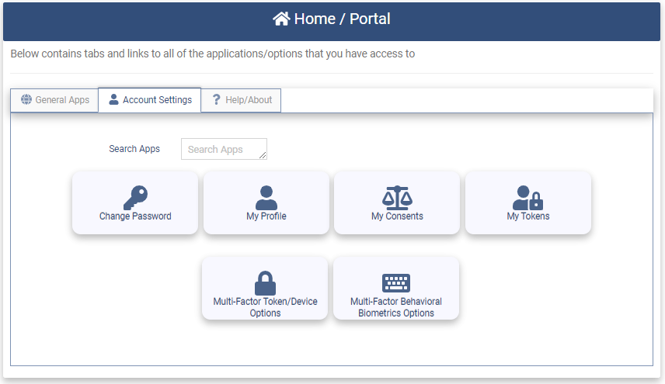The height and width of the screenshot is (384, 665).
Task: Go to the My Profile label link
Action: pos(266,216)
